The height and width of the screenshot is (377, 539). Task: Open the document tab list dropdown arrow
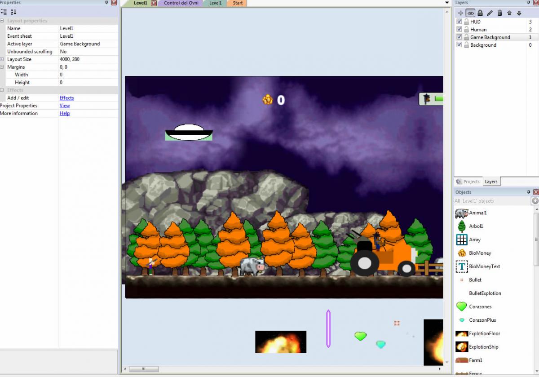pos(447,3)
